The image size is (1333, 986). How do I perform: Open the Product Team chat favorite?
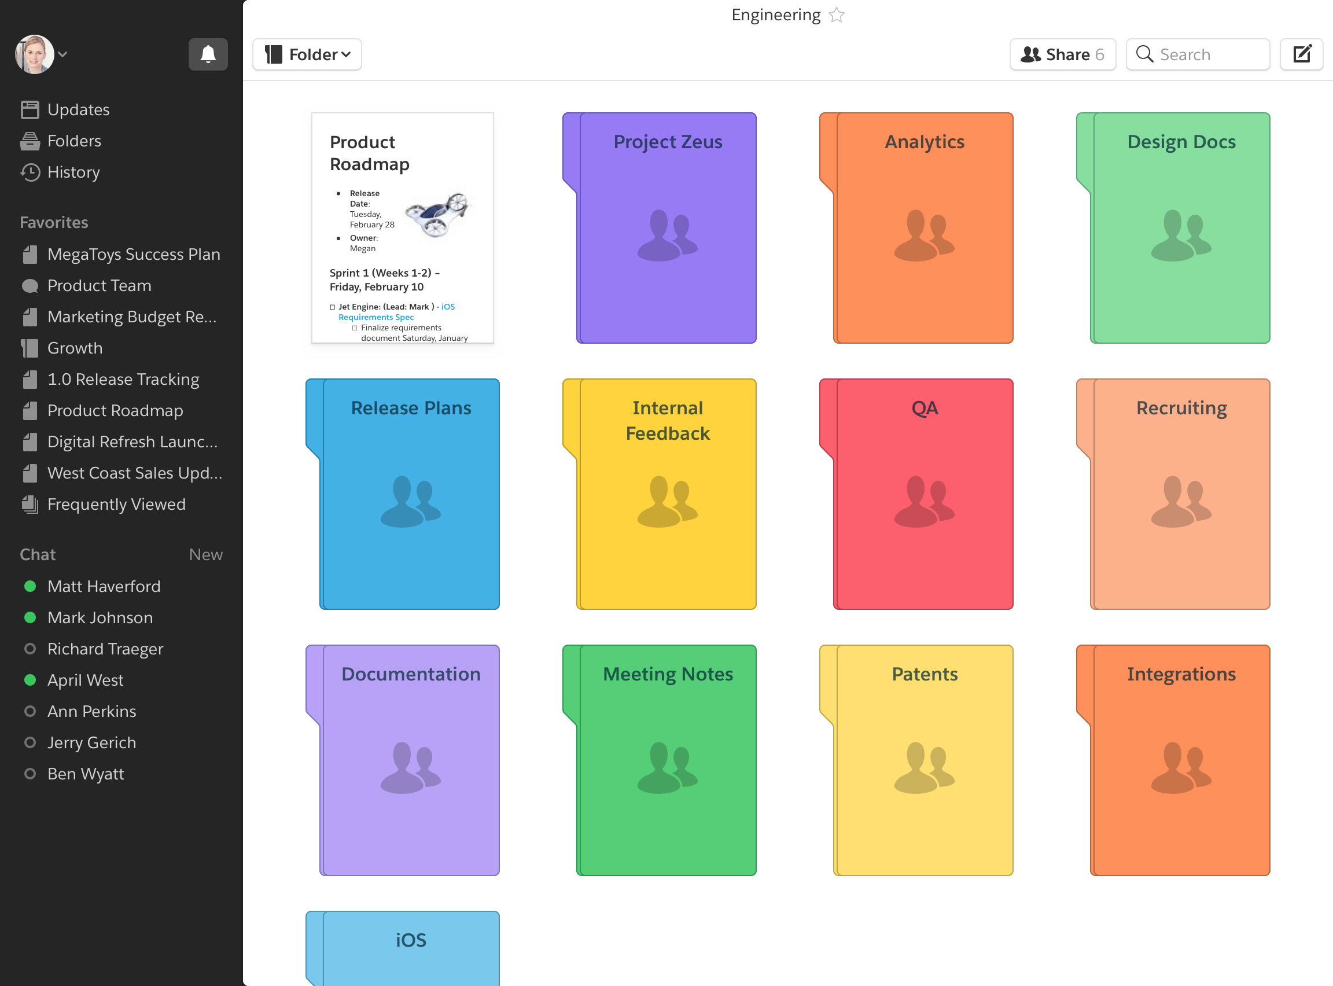pos(98,286)
